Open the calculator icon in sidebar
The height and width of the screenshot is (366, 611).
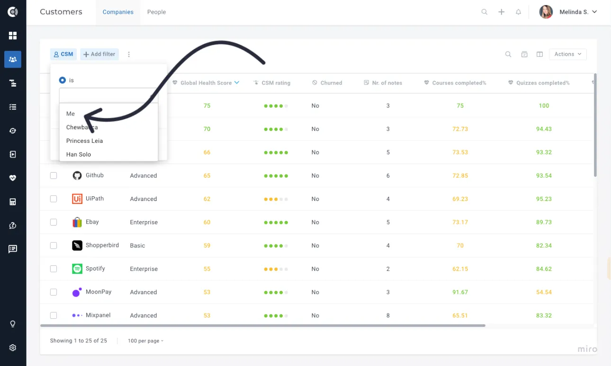[13, 202]
